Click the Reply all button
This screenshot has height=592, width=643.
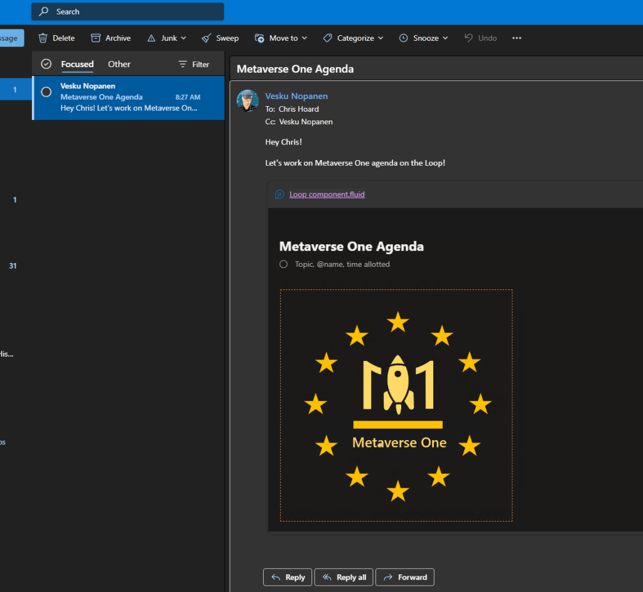(x=344, y=577)
